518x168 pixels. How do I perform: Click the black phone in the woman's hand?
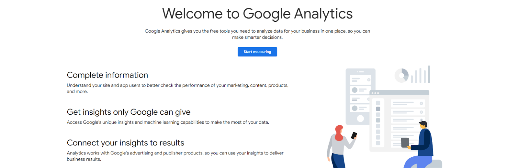[x=354, y=135]
